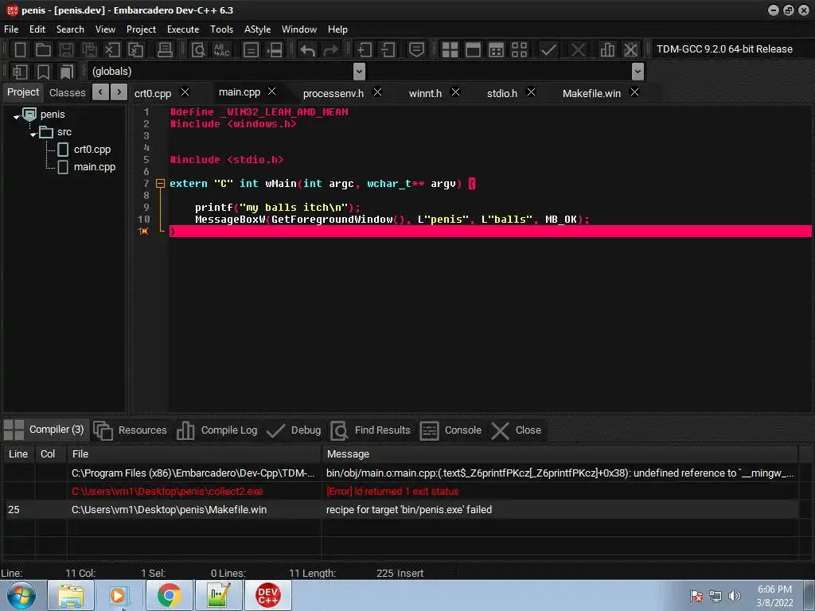Click the Replace AB-AC toolbar icon
Viewport: 815px width, 611px height.
(222, 50)
